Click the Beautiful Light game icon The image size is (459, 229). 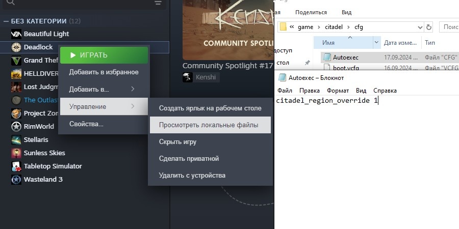[16, 34]
